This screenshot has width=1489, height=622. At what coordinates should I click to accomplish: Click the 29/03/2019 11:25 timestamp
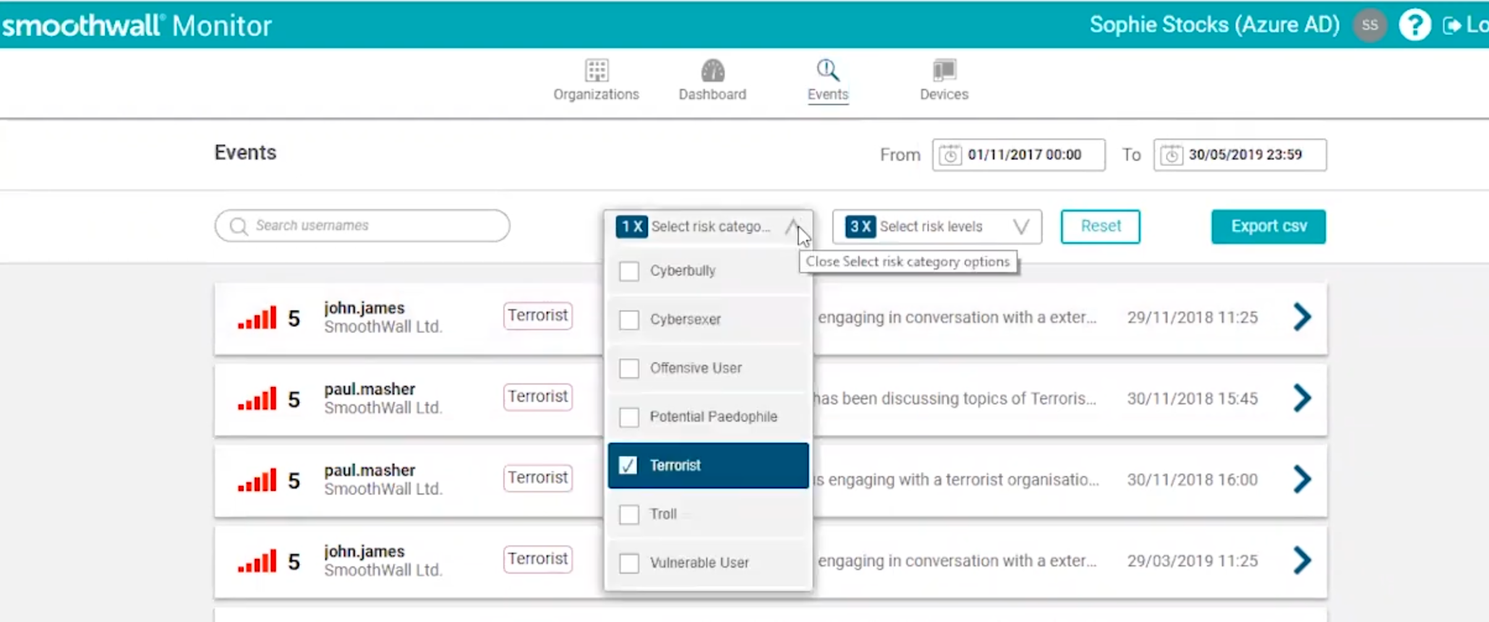pos(1192,561)
